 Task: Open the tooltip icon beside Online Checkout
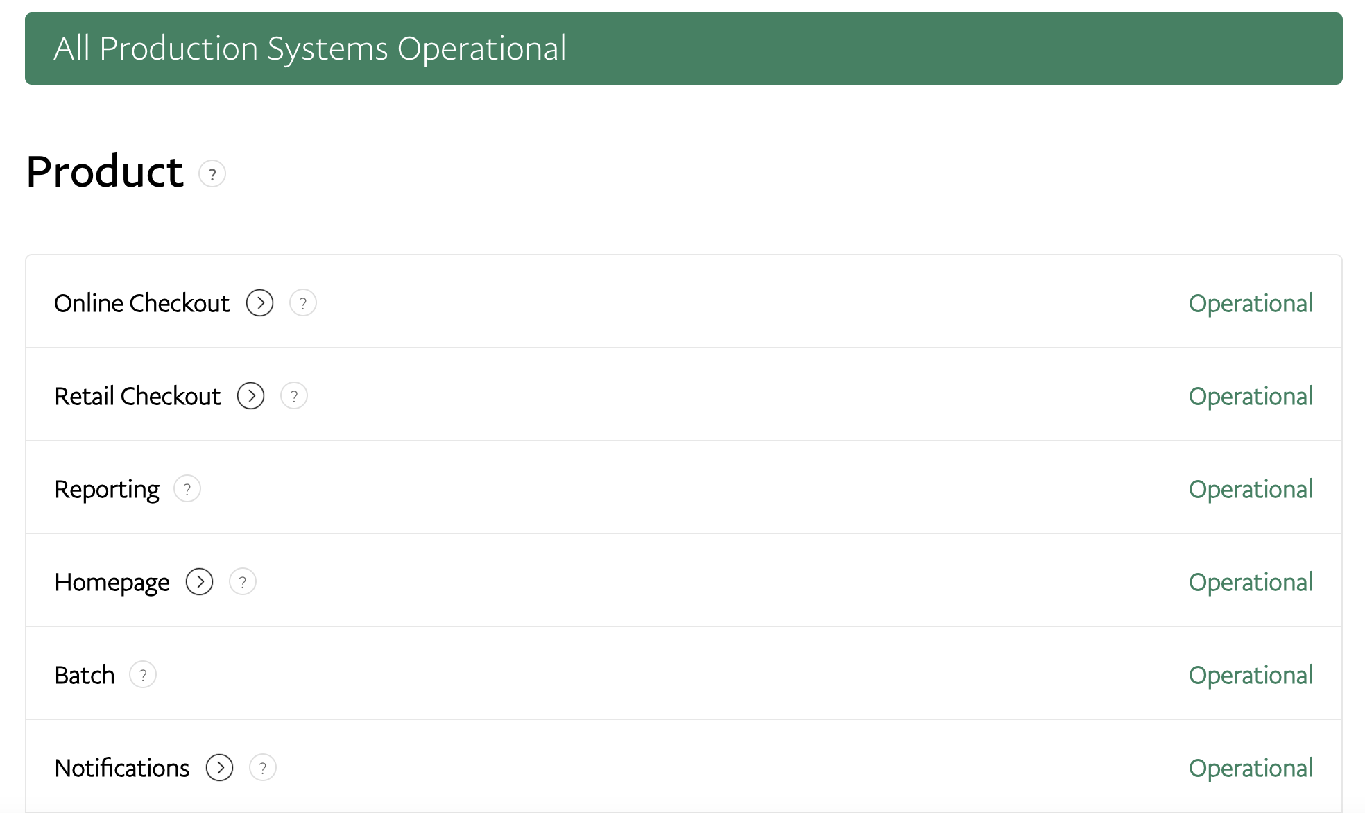(303, 302)
